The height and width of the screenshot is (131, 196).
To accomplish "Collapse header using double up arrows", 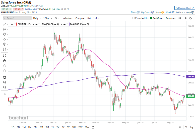I will [186, 18].
